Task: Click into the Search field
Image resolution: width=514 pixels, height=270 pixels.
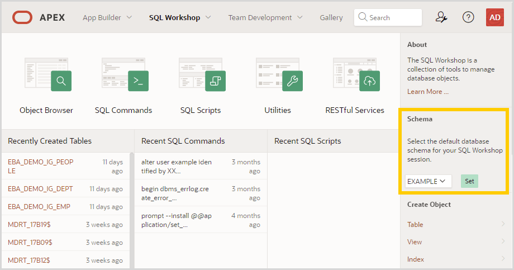Action: tap(388, 17)
